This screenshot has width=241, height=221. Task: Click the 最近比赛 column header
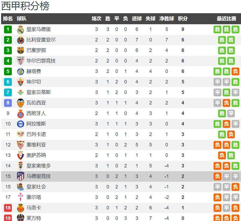tap(226, 19)
